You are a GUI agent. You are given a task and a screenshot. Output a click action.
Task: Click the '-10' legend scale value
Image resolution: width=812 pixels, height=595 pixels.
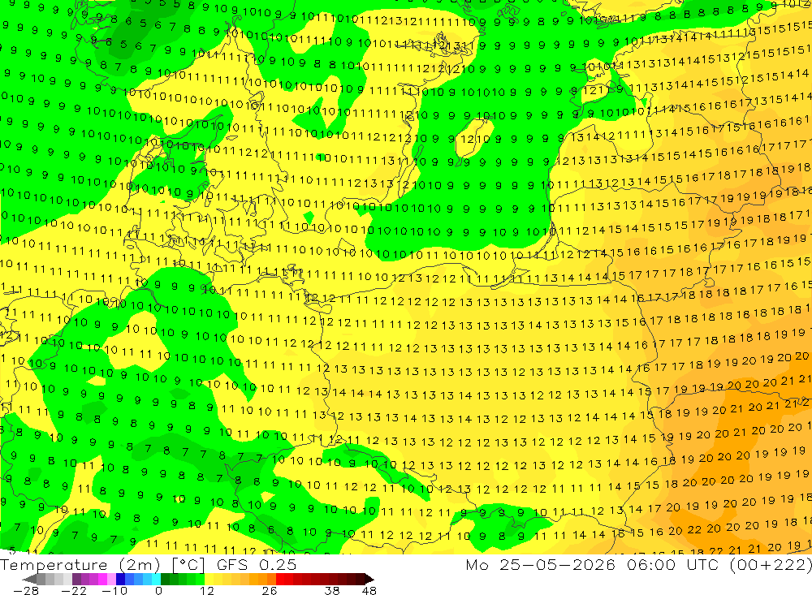114,591
